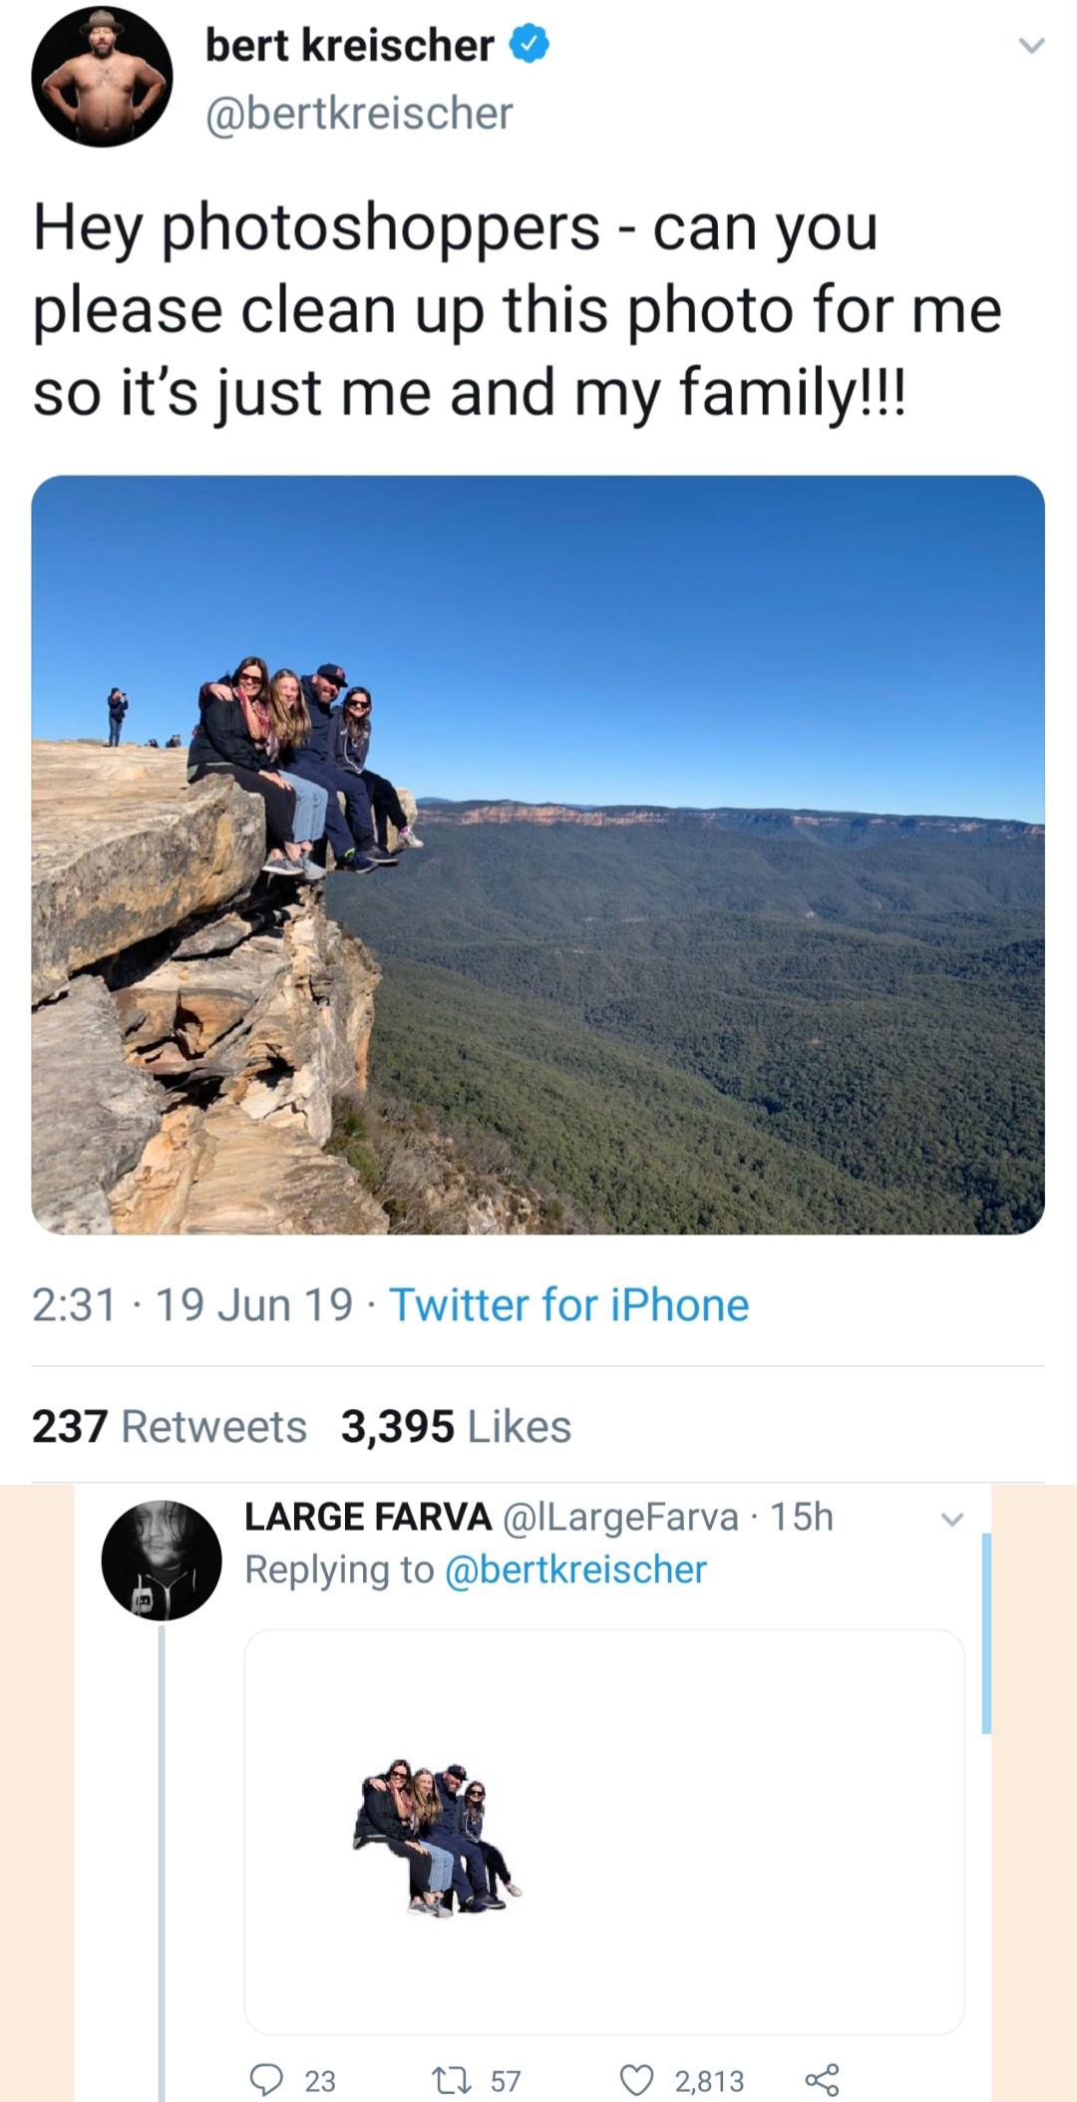Viewport: 1077px width, 2102px height.
Task: Click the 2:31 · 19 Jun 19 timestamp
Action: (x=192, y=1304)
